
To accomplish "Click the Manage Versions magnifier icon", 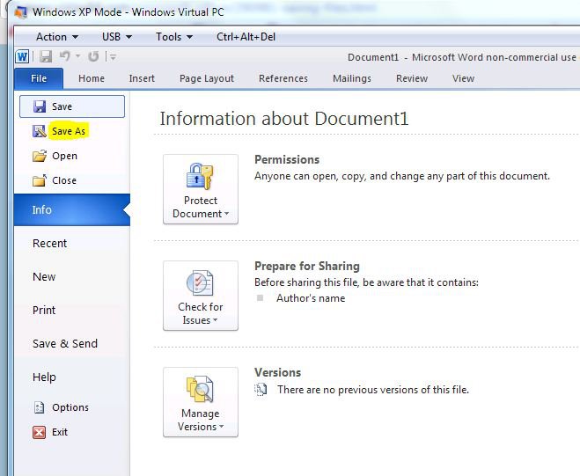I will 200,389.
